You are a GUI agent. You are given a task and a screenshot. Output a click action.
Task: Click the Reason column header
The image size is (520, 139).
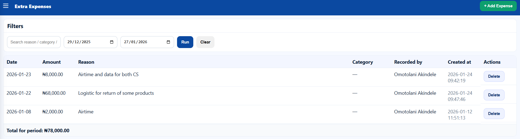[86, 62]
